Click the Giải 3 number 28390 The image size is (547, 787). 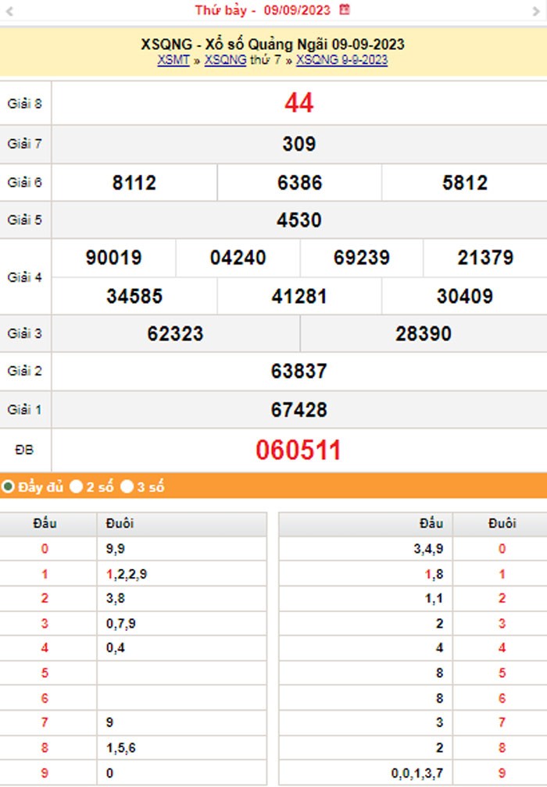click(x=423, y=334)
